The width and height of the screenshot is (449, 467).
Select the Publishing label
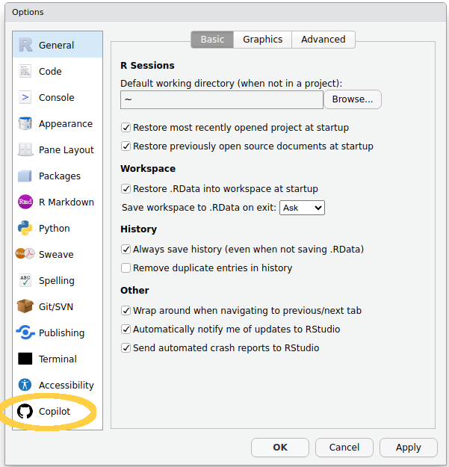[61, 333]
